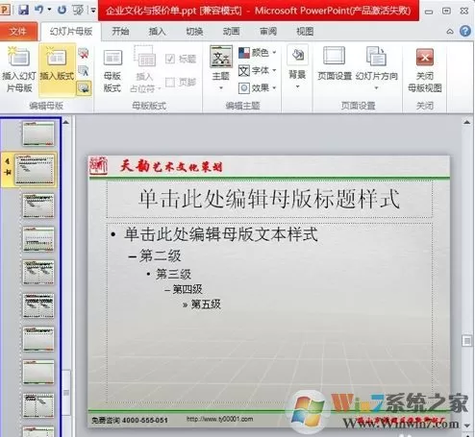Click Insert Slide Master icon
The height and width of the screenshot is (437, 475).
tap(19, 69)
